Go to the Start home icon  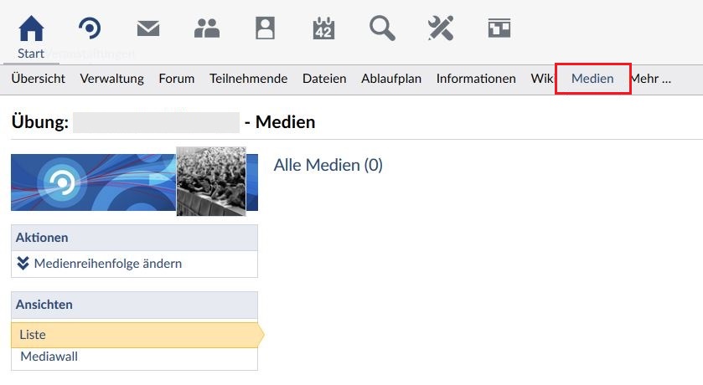31,29
